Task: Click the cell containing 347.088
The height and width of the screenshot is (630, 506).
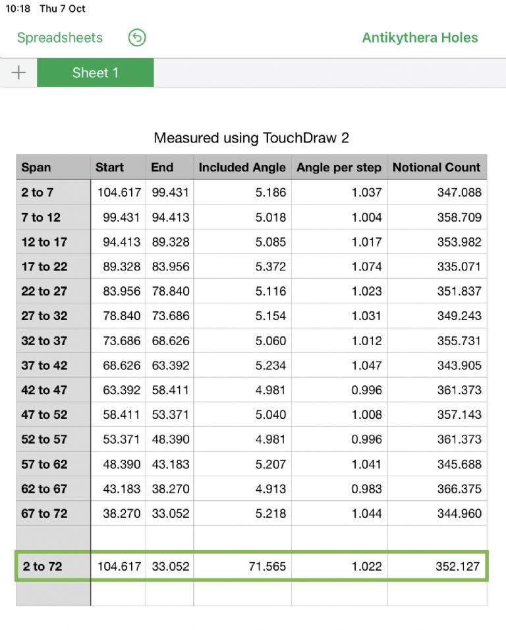Action: point(437,193)
